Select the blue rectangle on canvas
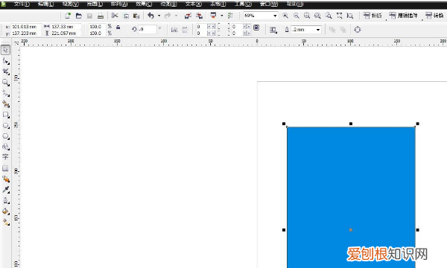 click(x=351, y=197)
